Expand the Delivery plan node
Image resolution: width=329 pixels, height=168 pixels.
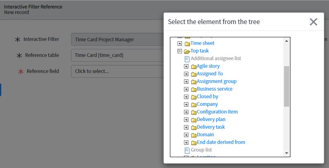pyautogui.click(x=186, y=119)
